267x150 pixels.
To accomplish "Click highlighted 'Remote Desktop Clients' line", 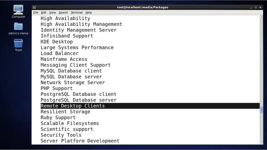I will pos(150,106).
